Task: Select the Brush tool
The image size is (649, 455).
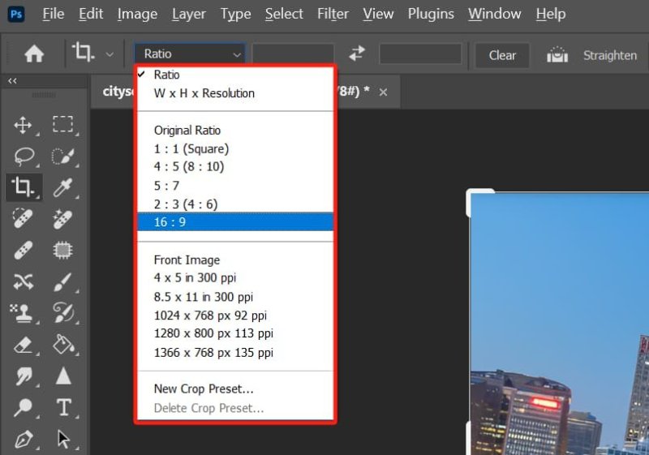Action: point(62,281)
